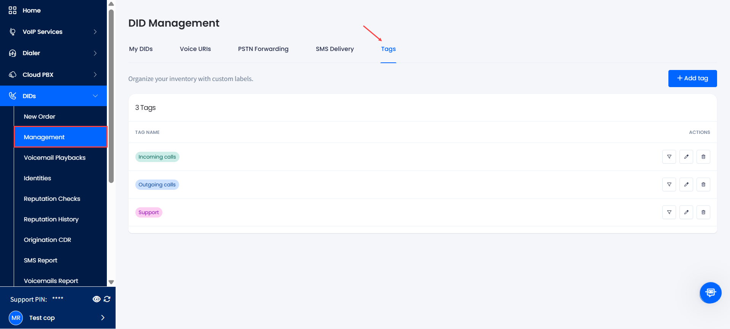Click the ACTIONS column header
This screenshot has height=329, width=730.
click(x=700, y=132)
